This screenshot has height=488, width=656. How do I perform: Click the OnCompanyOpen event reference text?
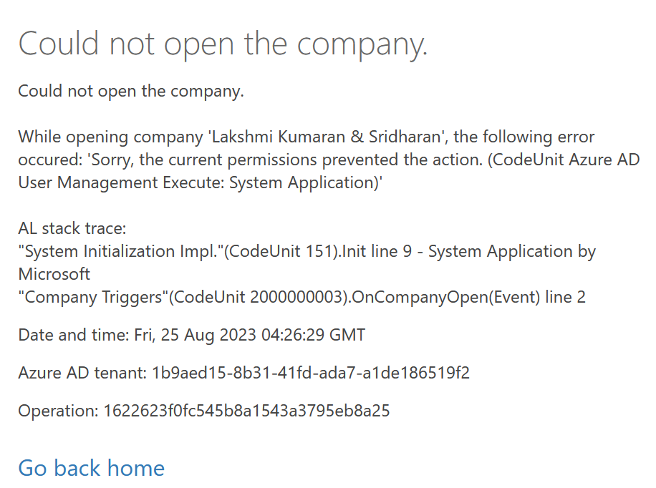[x=444, y=296]
